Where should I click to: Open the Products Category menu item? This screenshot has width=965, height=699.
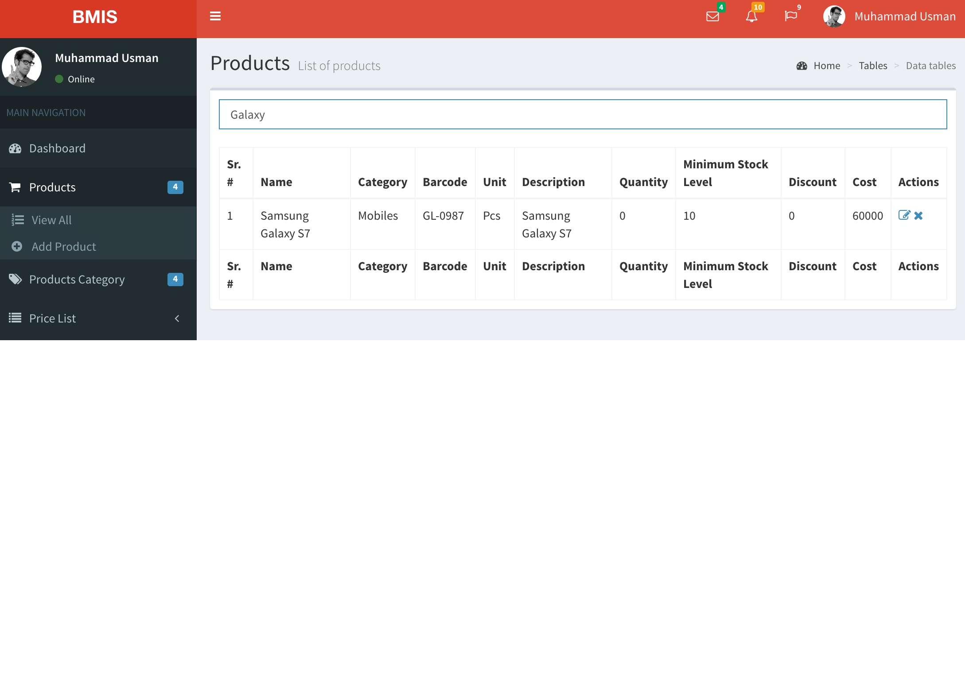point(98,280)
